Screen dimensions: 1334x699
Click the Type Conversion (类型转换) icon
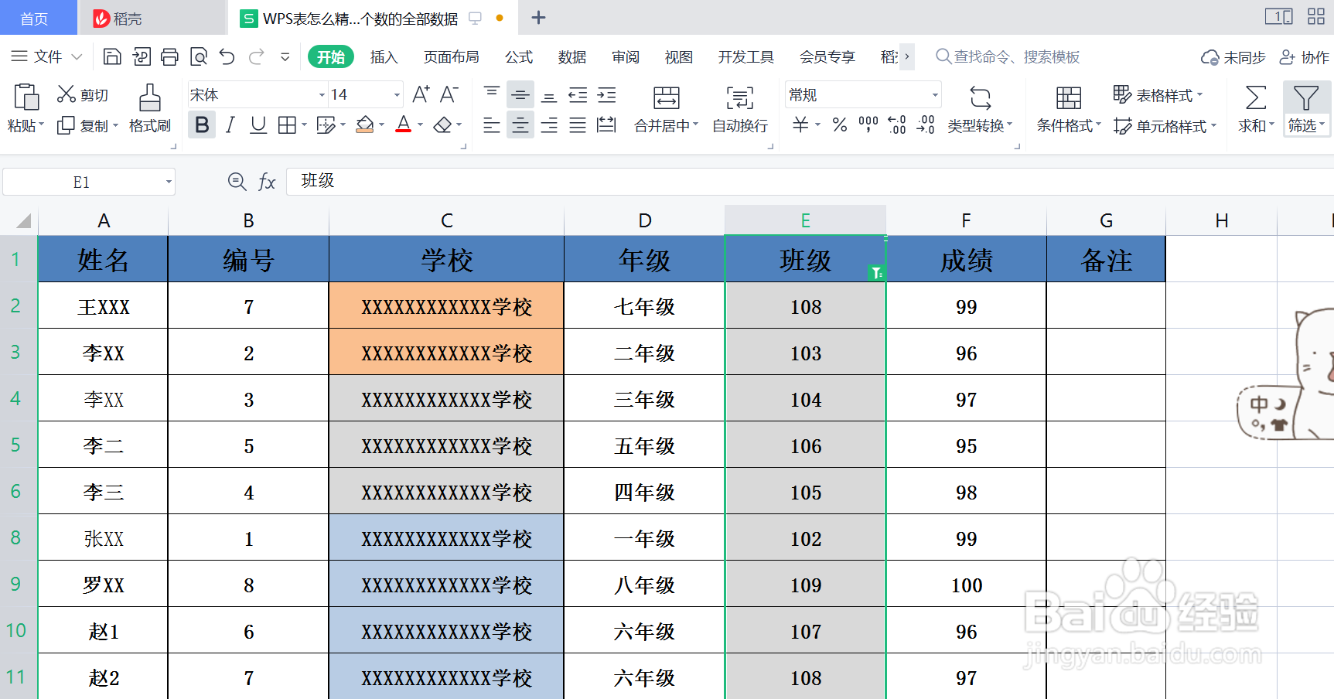(981, 98)
